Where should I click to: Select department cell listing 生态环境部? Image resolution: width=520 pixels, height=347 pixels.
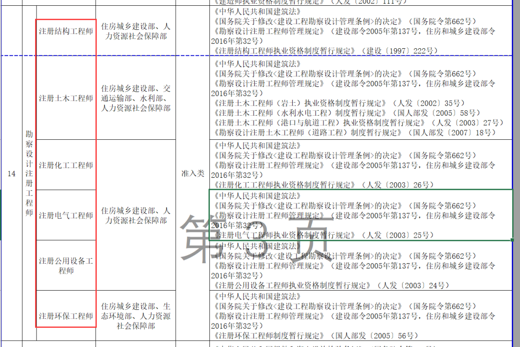[136, 316]
